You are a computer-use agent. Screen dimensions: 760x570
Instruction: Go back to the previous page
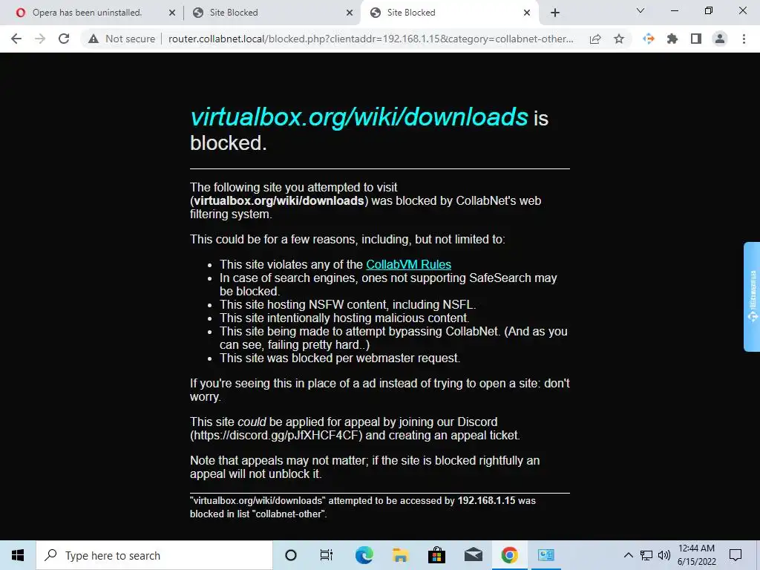16,39
